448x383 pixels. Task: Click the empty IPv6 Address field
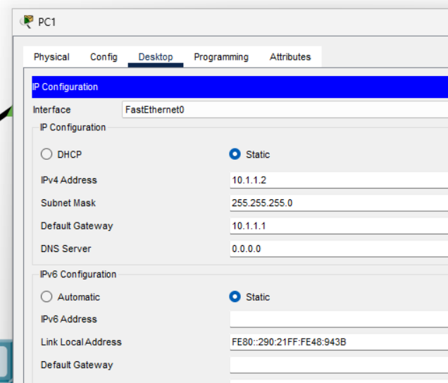[338, 320]
